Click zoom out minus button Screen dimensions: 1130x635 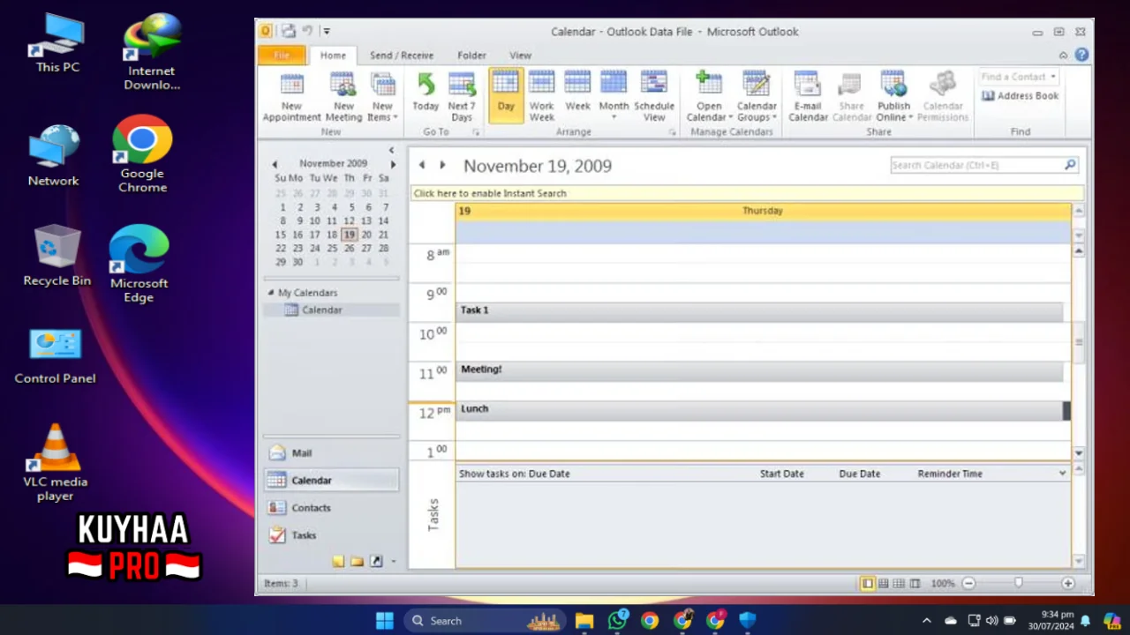[x=968, y=583]
